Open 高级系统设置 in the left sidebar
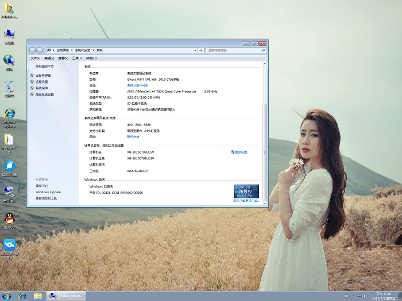Viewport: 402px width, 301px height. pos(44,95)
